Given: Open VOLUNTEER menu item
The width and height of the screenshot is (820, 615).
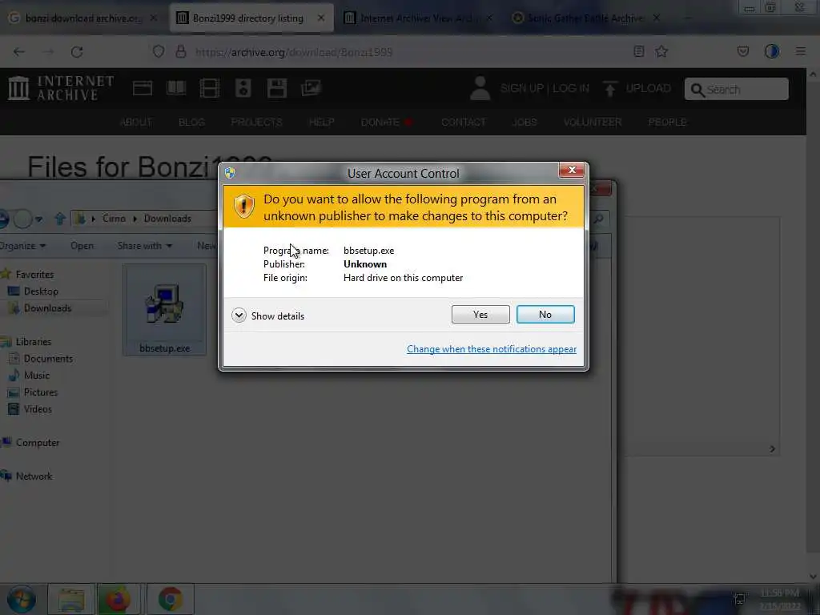Looking at the screenshot, I should pyautogui.click(x=593, y=122).
